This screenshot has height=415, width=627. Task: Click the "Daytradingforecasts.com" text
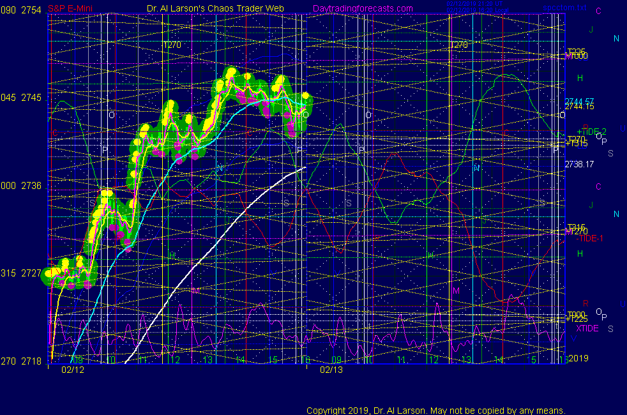click(363, 8)
